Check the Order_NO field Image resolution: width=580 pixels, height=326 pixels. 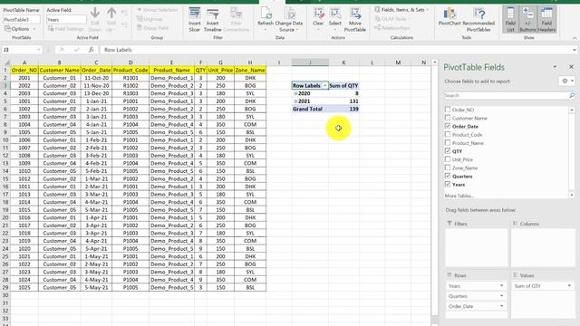click(x=448, y=110)
